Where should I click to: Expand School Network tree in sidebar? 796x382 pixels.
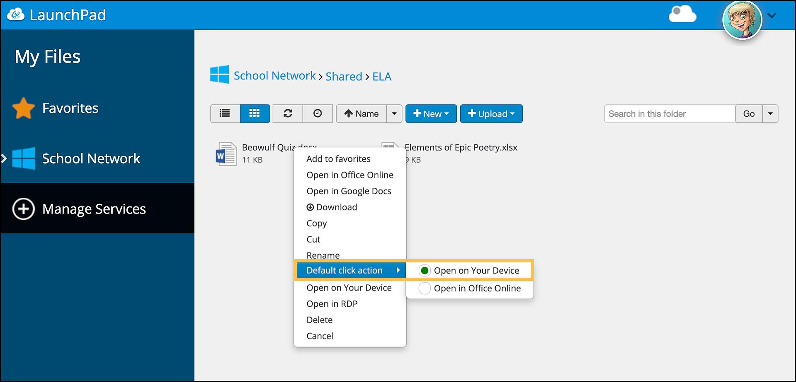coord(5,159)
